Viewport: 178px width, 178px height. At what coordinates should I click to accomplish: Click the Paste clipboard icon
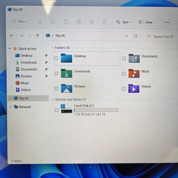tap(66, 22)
